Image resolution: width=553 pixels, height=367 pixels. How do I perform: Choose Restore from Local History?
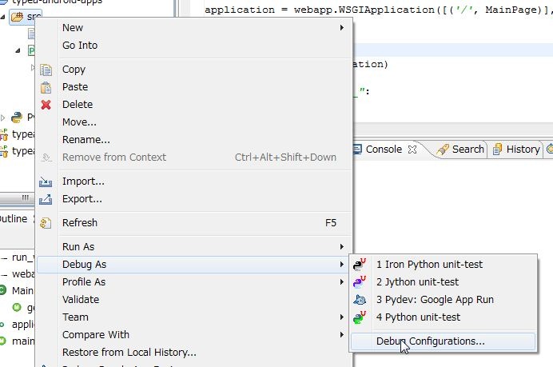pyautogui.click(x=129, y=353)
